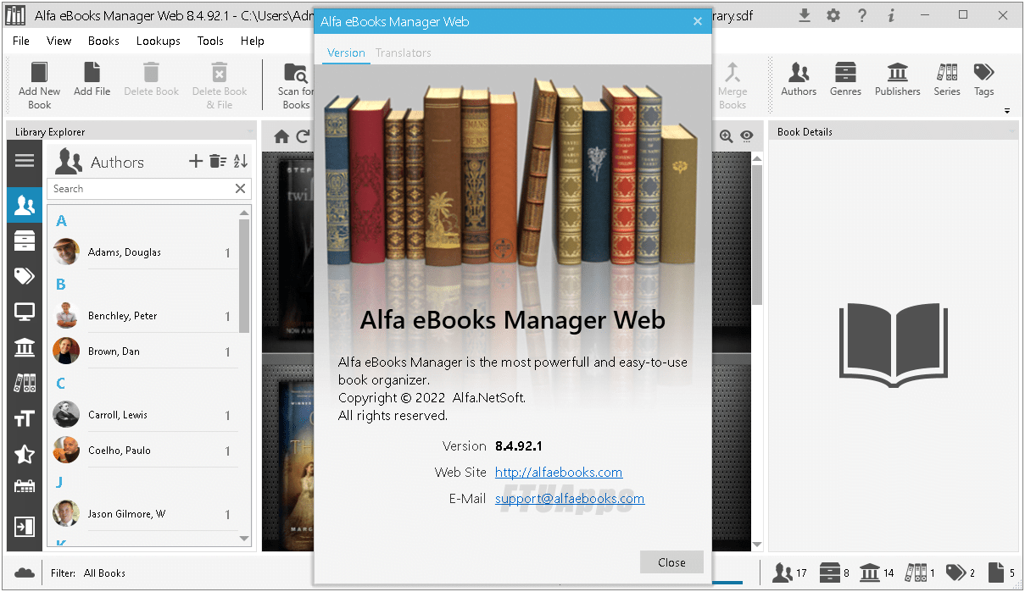Click the question mark help icon
The width and height of the screenshot is (1025, 592).
tap(862, 15)
